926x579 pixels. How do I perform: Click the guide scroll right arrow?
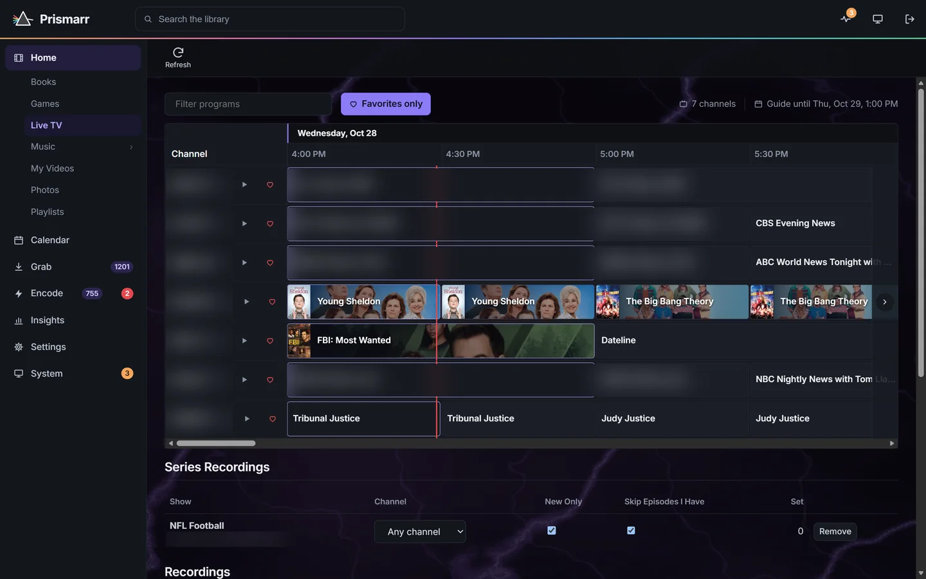coord(891,443)
